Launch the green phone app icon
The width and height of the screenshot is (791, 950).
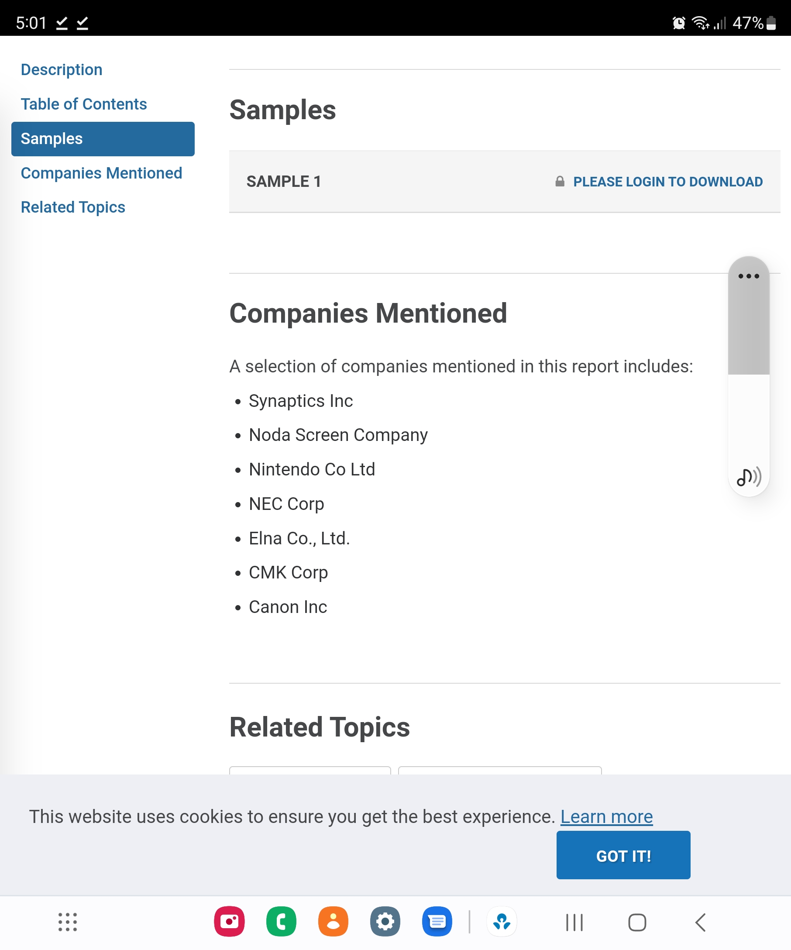click(281, 922)
